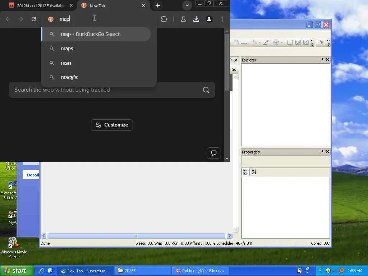
Task: Choose the 'maps' suggestion
Action: click(98, 49)
